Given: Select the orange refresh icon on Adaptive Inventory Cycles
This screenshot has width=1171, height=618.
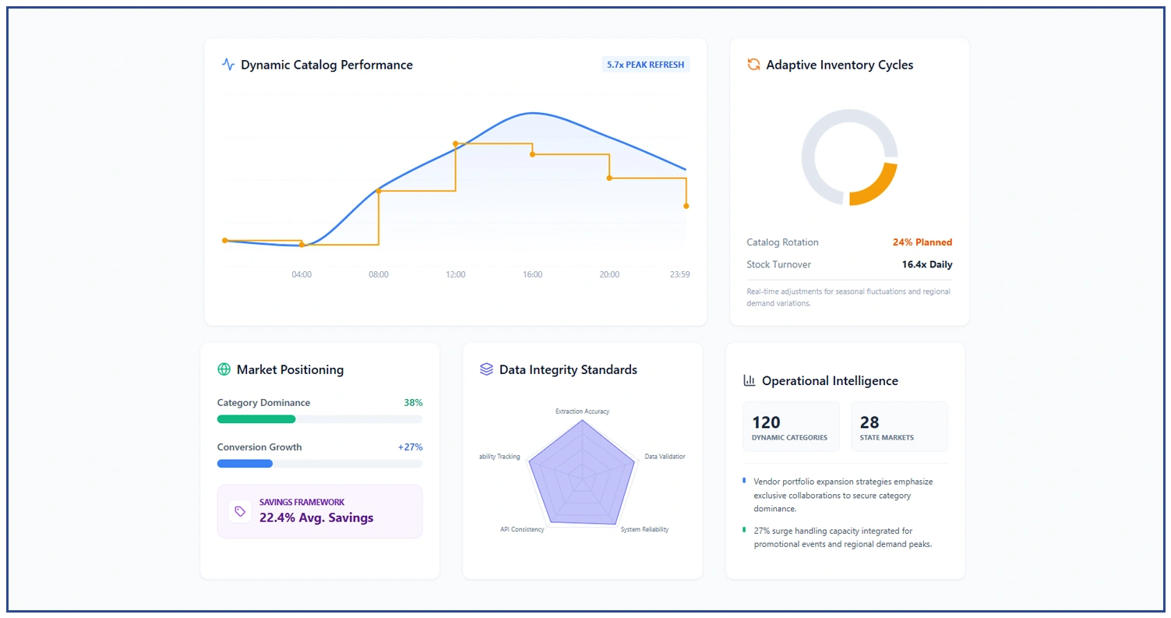Looking at the screenshot, I should 753,65.
